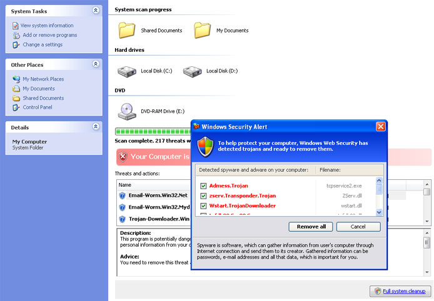Click the Local Disk (C:) label
This screenshot has height=301, width=434.
pos(156,71)
